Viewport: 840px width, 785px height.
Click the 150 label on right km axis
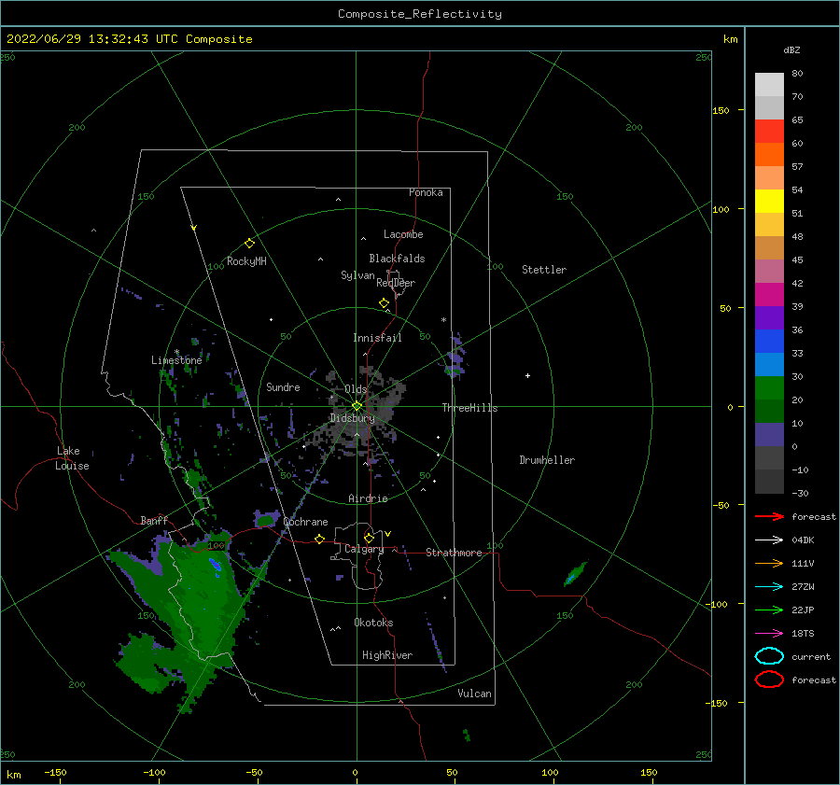pos(721,110)
